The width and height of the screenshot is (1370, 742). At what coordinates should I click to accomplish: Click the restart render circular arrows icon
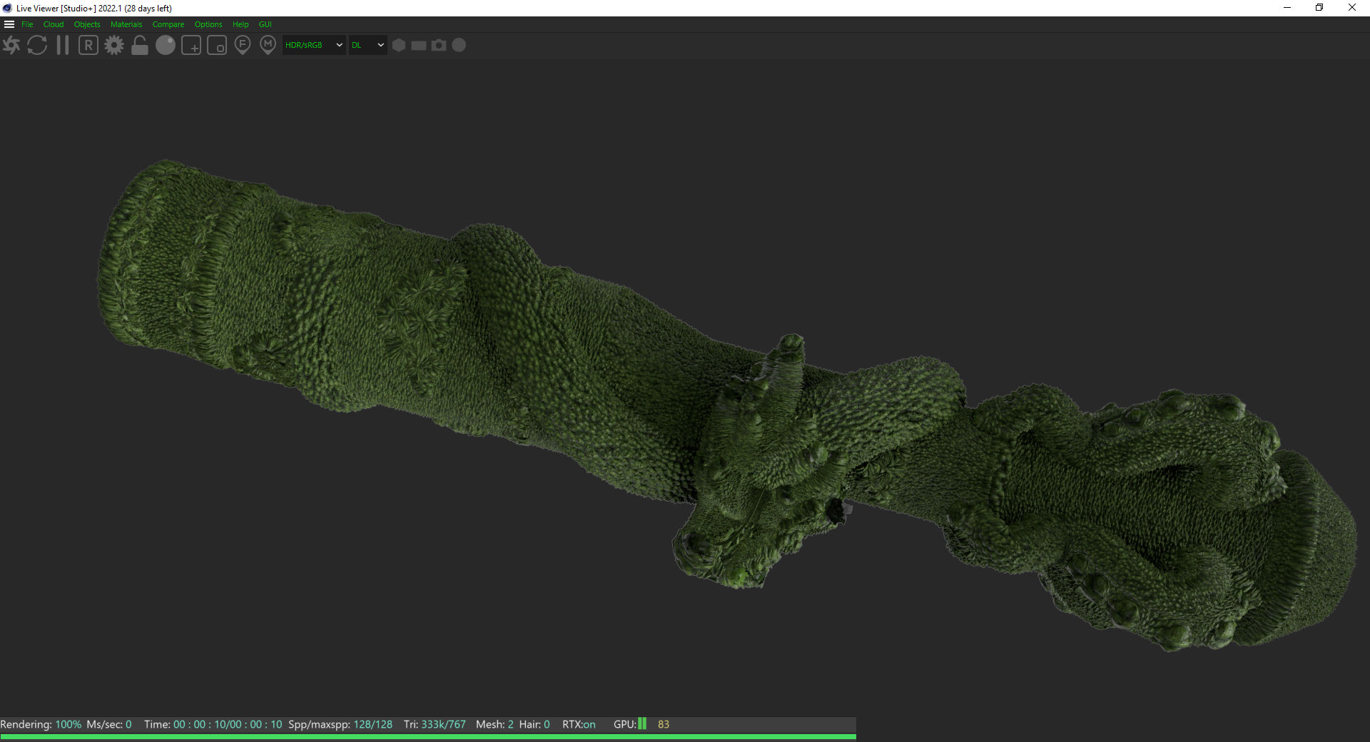coord(37,46)
